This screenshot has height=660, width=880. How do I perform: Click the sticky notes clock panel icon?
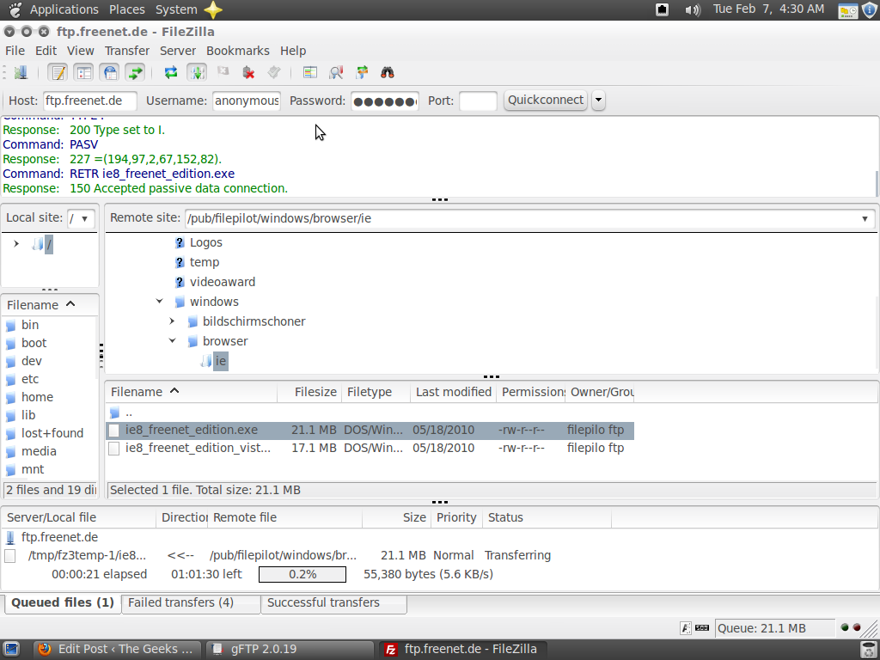click(847, 10)
